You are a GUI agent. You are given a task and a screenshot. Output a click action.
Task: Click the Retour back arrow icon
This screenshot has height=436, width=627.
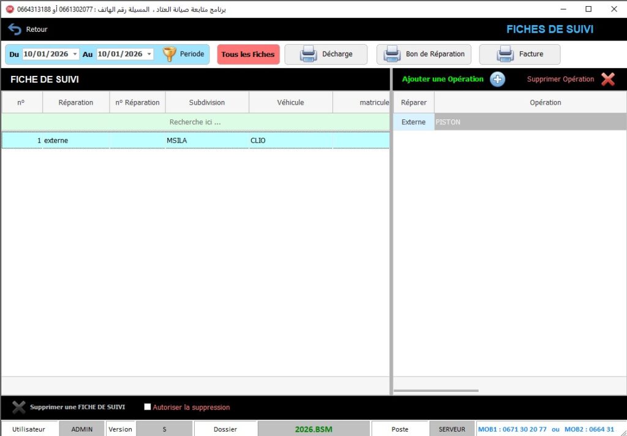click(15, 29)
